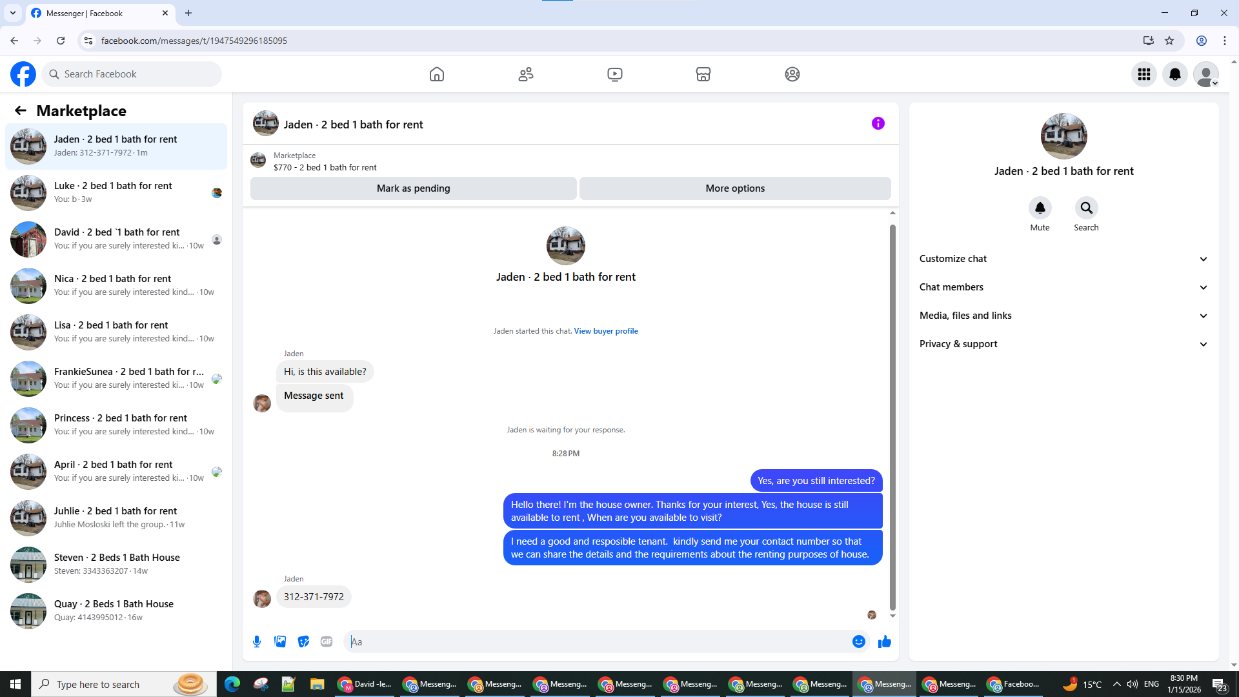Focus the message text input field
The width and height of the screenshot is (1239, 697).
[600, 641]
